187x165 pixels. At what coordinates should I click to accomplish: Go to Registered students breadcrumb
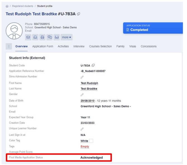pyautogui.click(x=23, y=6)
